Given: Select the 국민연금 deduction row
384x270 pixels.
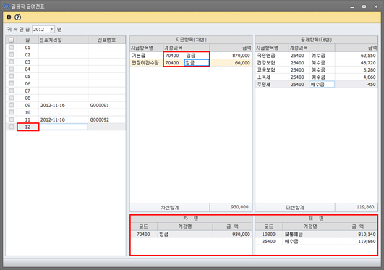Looking at the screenshot, I should [x=316, y=56].
